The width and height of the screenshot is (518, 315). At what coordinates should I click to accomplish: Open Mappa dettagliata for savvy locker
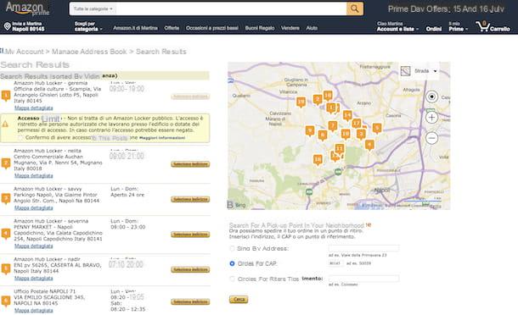[34, 208]
